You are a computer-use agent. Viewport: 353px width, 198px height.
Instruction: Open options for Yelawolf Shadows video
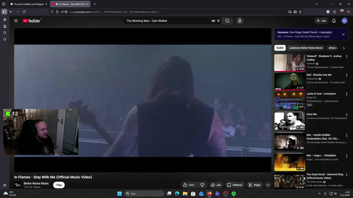(347, 56)
